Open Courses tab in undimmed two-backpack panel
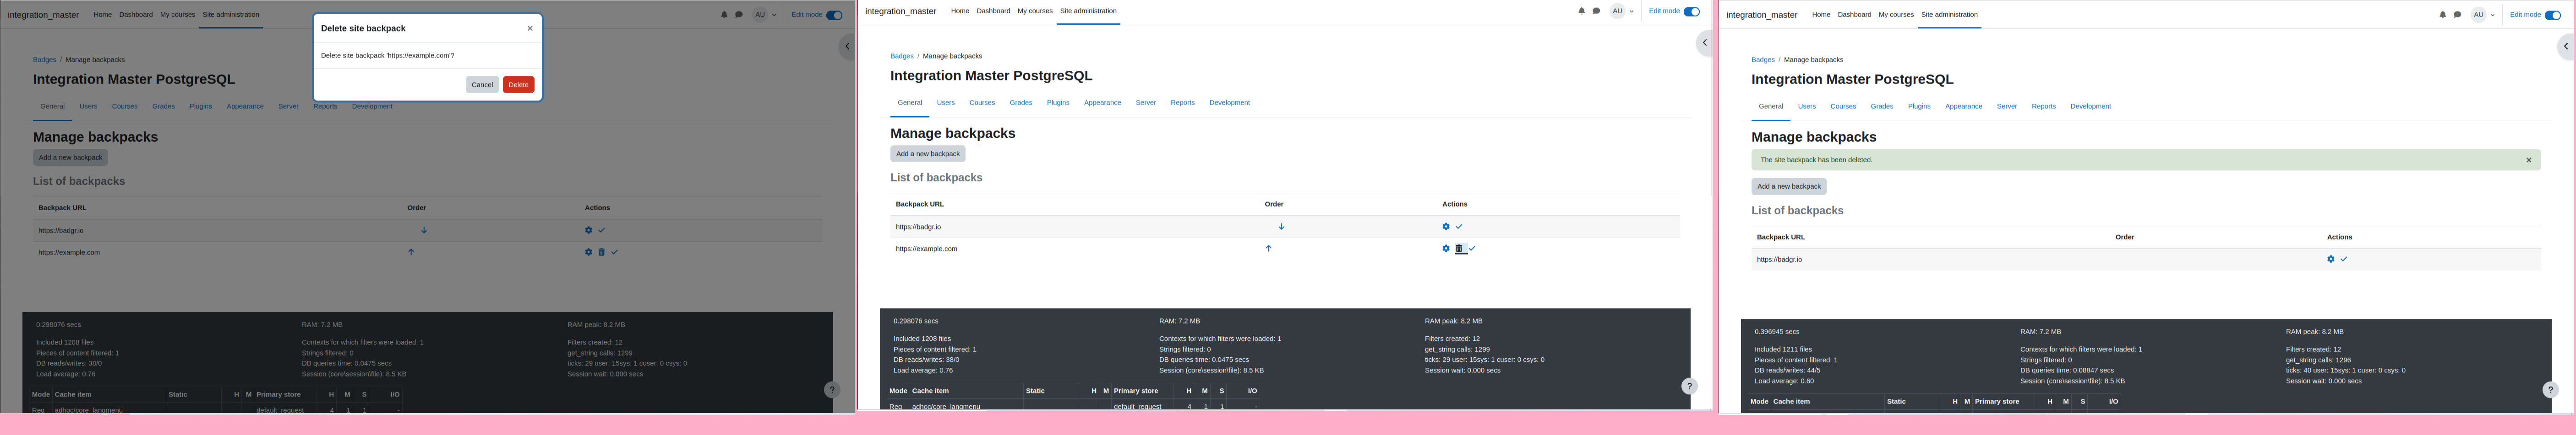The image size is (2576, 435). pyautogui.click(x=982, y=103)
